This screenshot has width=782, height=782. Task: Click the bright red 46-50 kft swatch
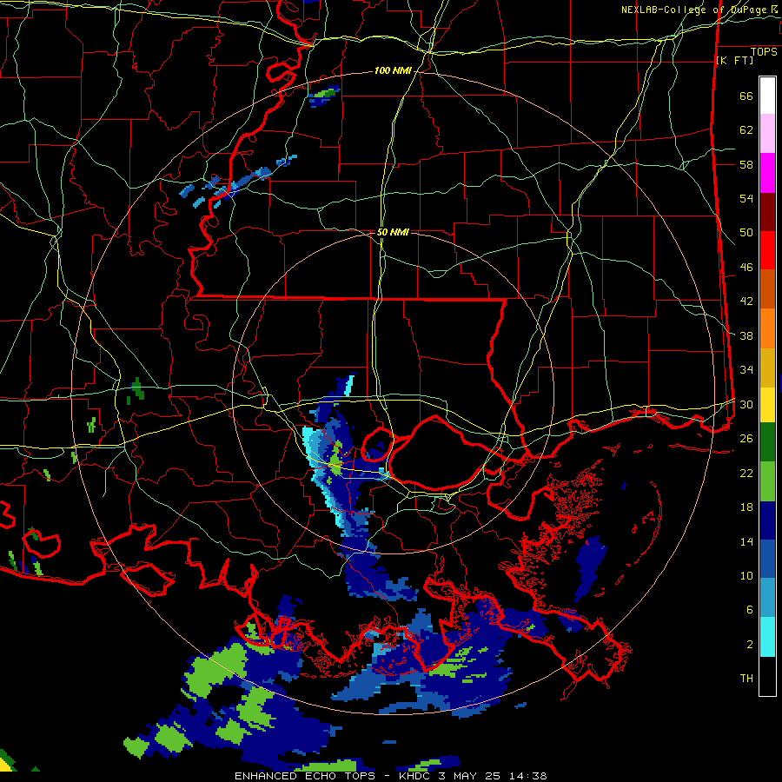(x=767, y=250)
